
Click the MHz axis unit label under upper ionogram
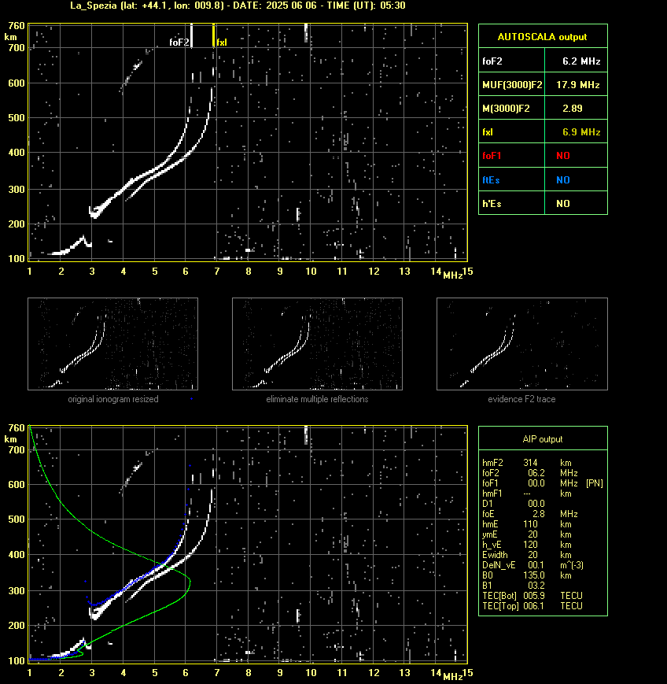(x=452, y=275)
